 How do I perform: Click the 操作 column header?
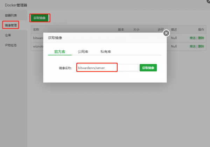coord(201,29)
